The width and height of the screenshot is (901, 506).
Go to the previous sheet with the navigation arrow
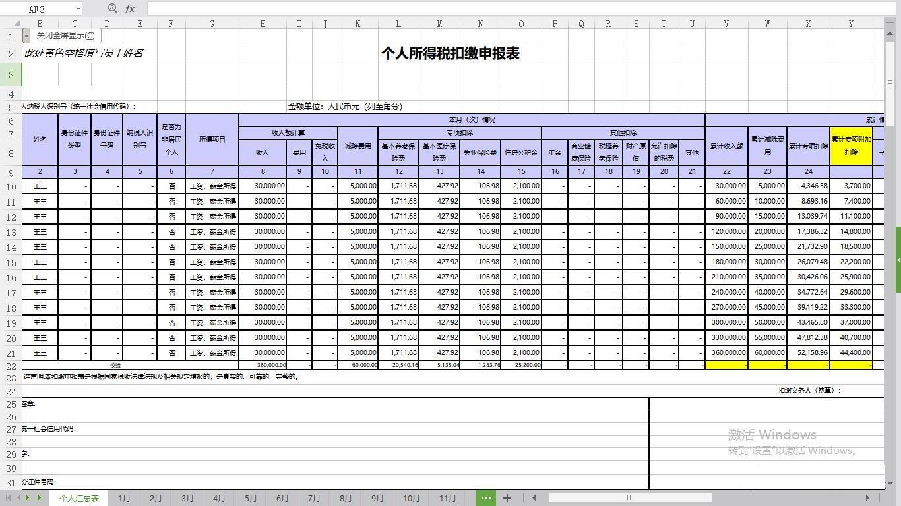(18, 498)
